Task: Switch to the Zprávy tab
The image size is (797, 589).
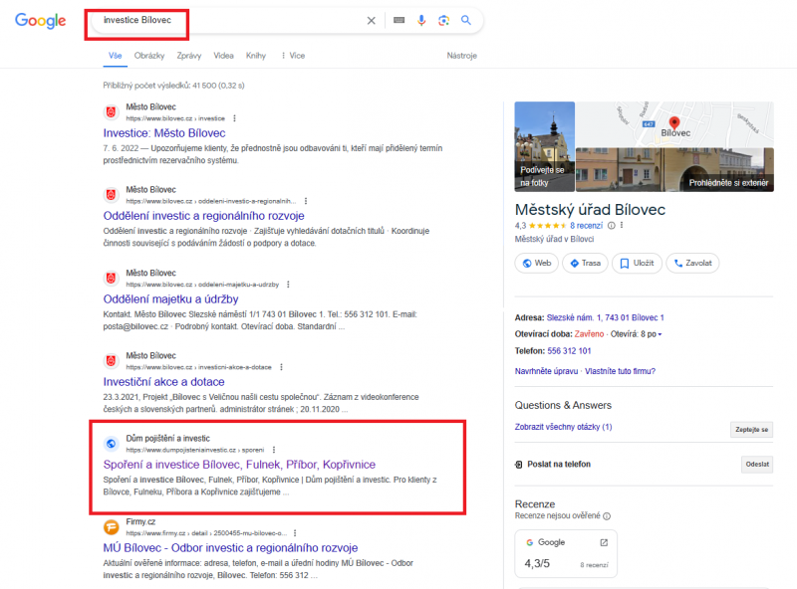Action: 188,56
